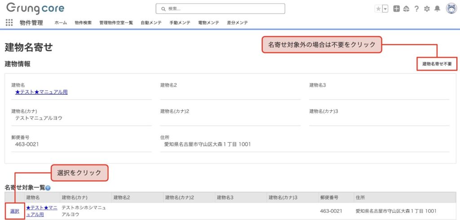Viewport: 460px width, 220px height.
Task: Go to 管理物件空室一覧 tab
Action: (116, 22)
